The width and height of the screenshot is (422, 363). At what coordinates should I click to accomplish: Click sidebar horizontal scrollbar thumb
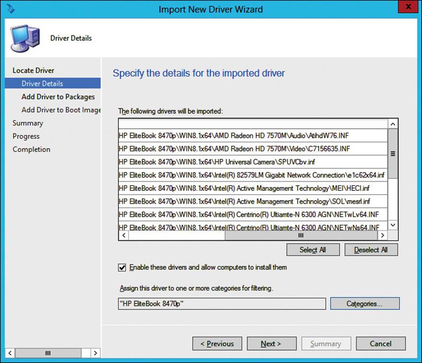(x=48, y=353)
